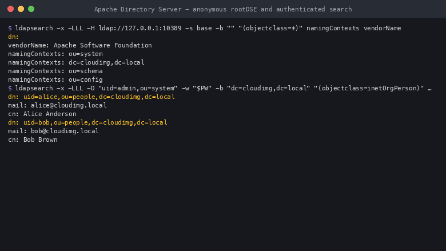Click the namingContexts dc=cloudimg,dc=local line
This screenshot has width=446, height=251.
point(76,62)
